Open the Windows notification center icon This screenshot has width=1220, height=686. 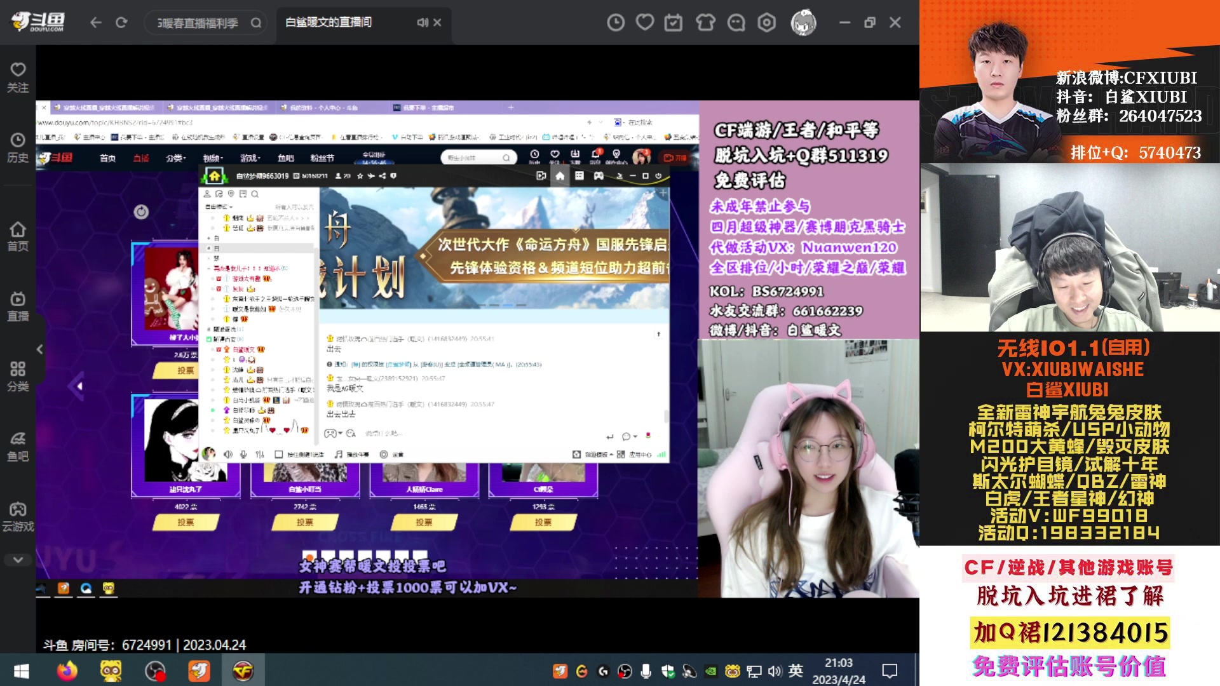click(x=890, y=671)
